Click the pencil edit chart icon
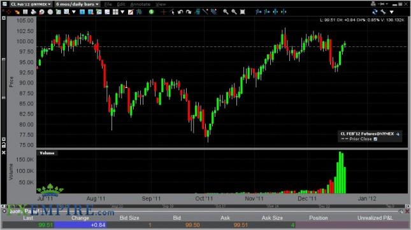The height and width of the screenshot is (230, 411). coord(131,12)
